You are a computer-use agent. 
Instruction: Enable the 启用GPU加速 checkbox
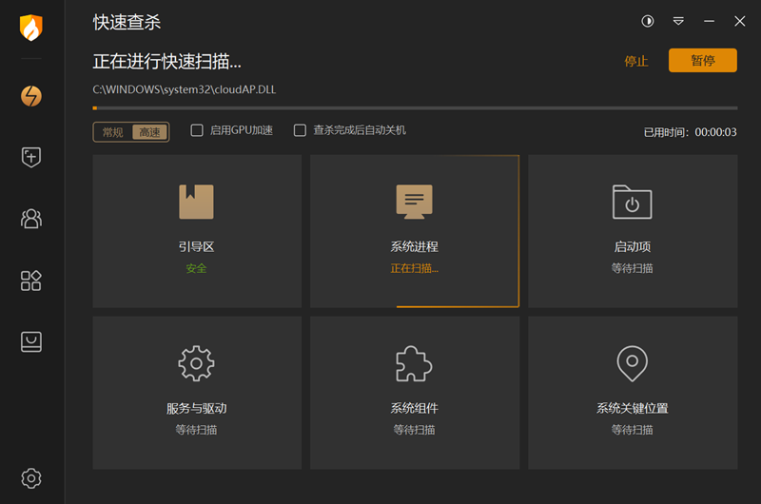pos(197,130)
